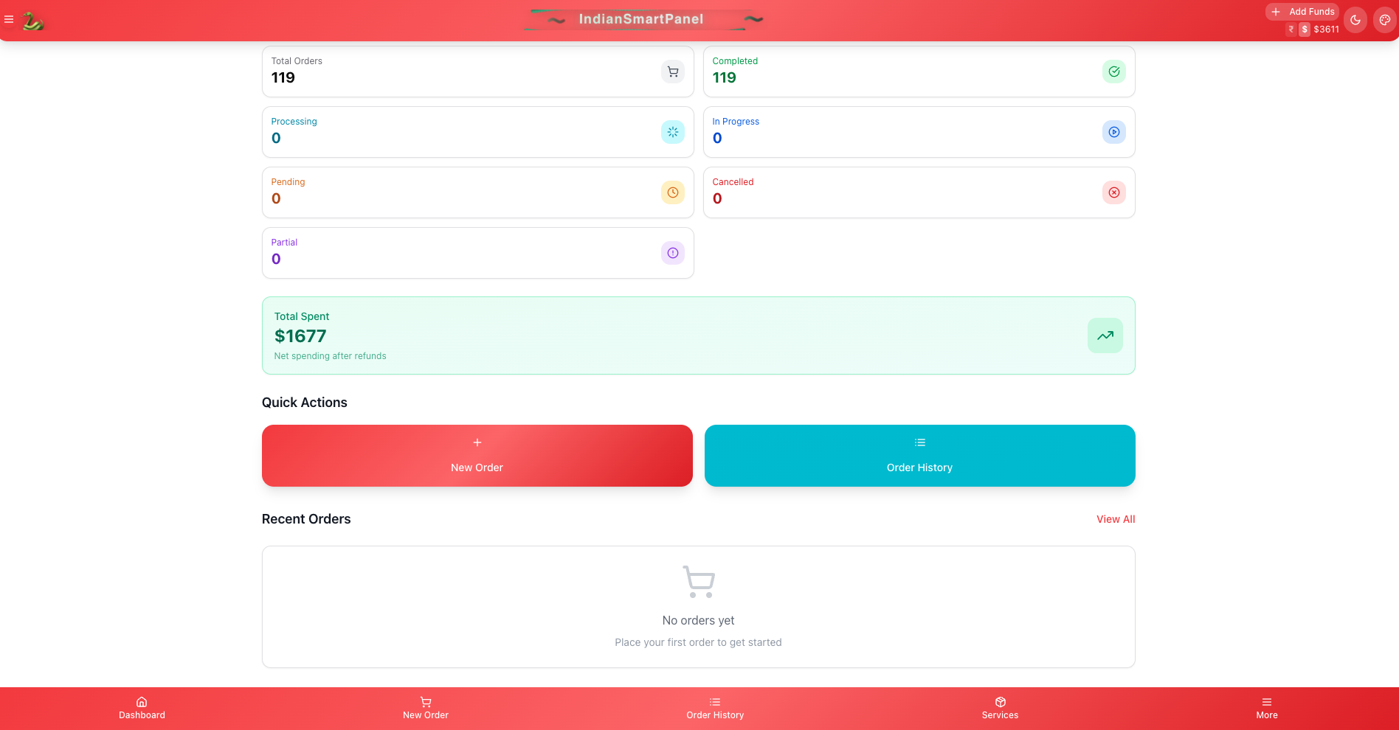Click the Total Orders cart icon
The width and height of the screenshot is (1399, 730).
tap(672, 72)
